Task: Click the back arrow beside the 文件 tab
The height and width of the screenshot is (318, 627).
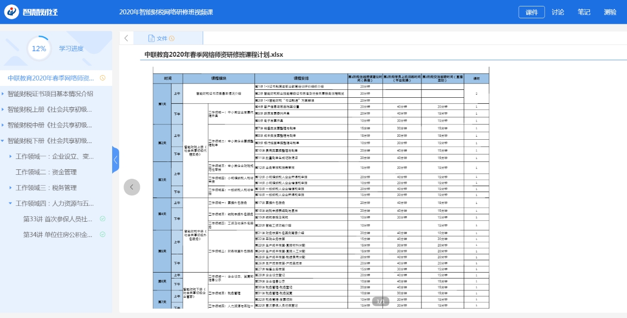Action: 126,38
